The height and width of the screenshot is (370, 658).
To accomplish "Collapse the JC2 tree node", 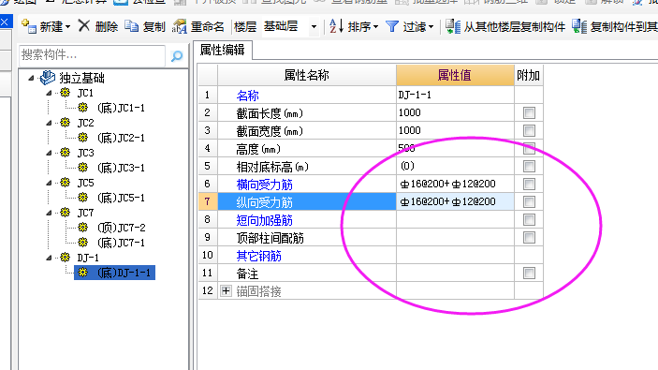I will [x=49, y=123].
